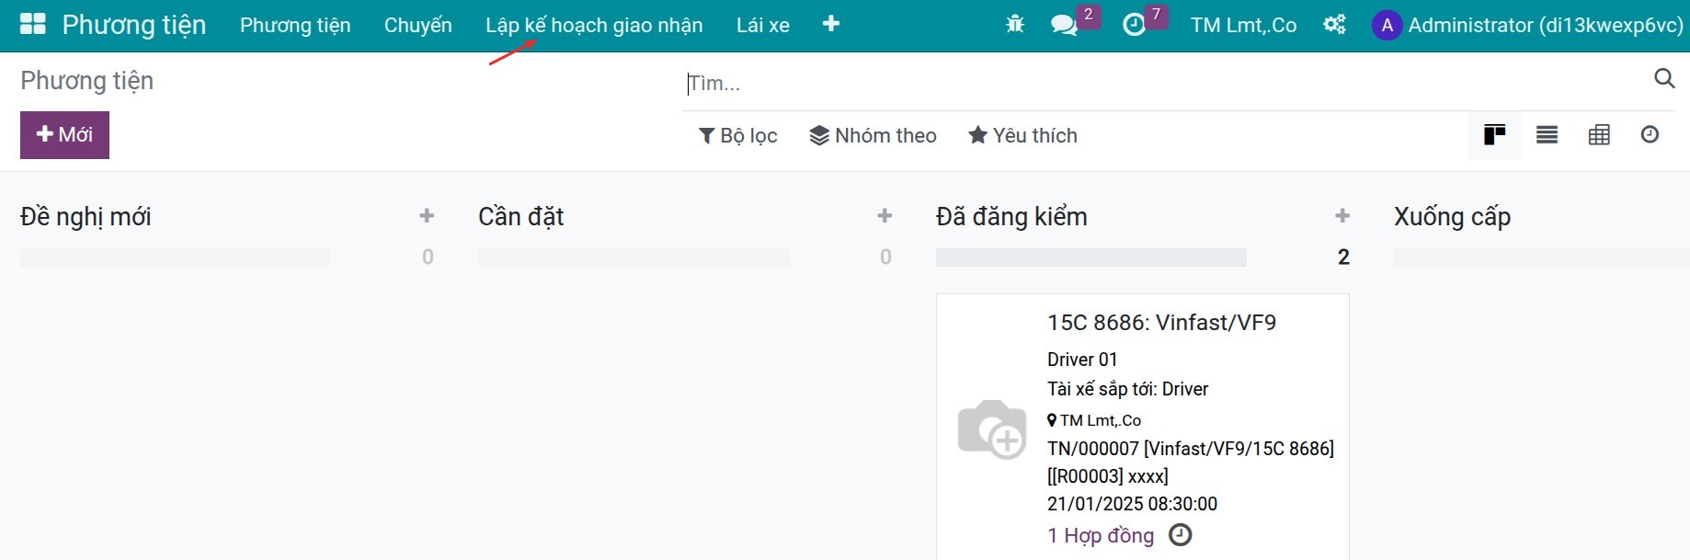Click the Đề nghị mới progress bar
The width and height of the screenshot is (1690, 560).
point(175,257)
